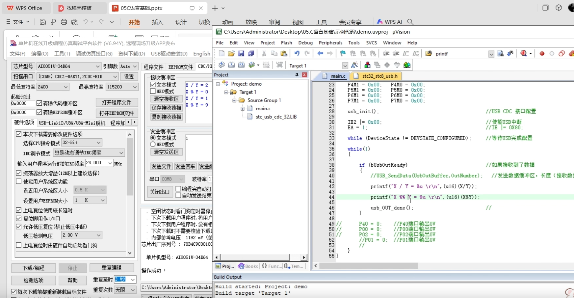Click the 打开程序文件 button

[117, 102]
